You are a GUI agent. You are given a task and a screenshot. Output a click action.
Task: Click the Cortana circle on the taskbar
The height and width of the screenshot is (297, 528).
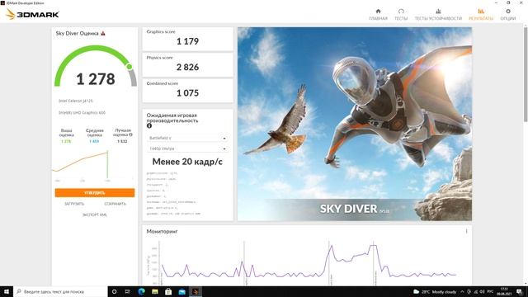pyautogui.click(x=114, y=291)
